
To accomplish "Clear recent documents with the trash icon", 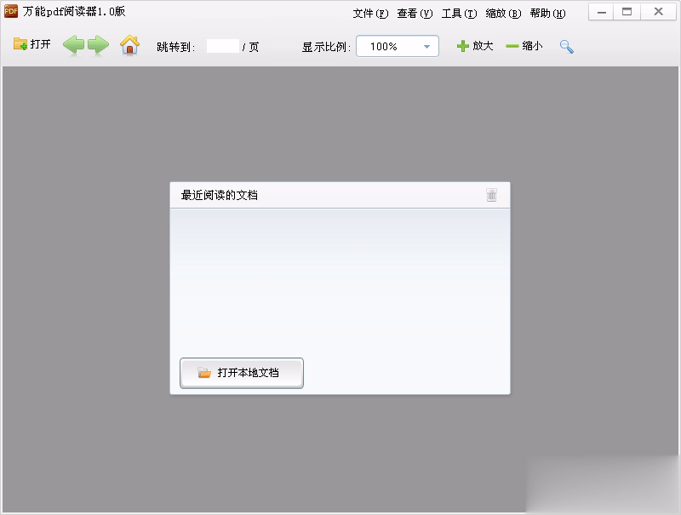I will click(x=491, y=195).
